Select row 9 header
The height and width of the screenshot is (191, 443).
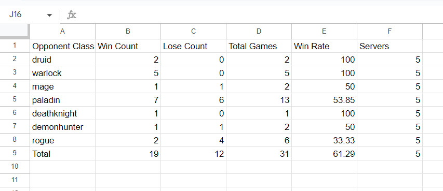[x=15, y=154]
